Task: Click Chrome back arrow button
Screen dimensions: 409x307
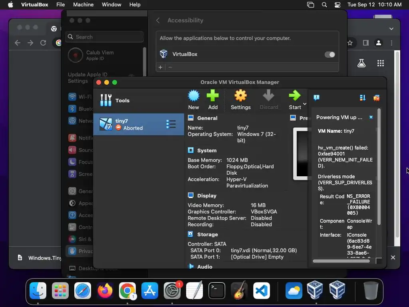Action: point(18,43)
